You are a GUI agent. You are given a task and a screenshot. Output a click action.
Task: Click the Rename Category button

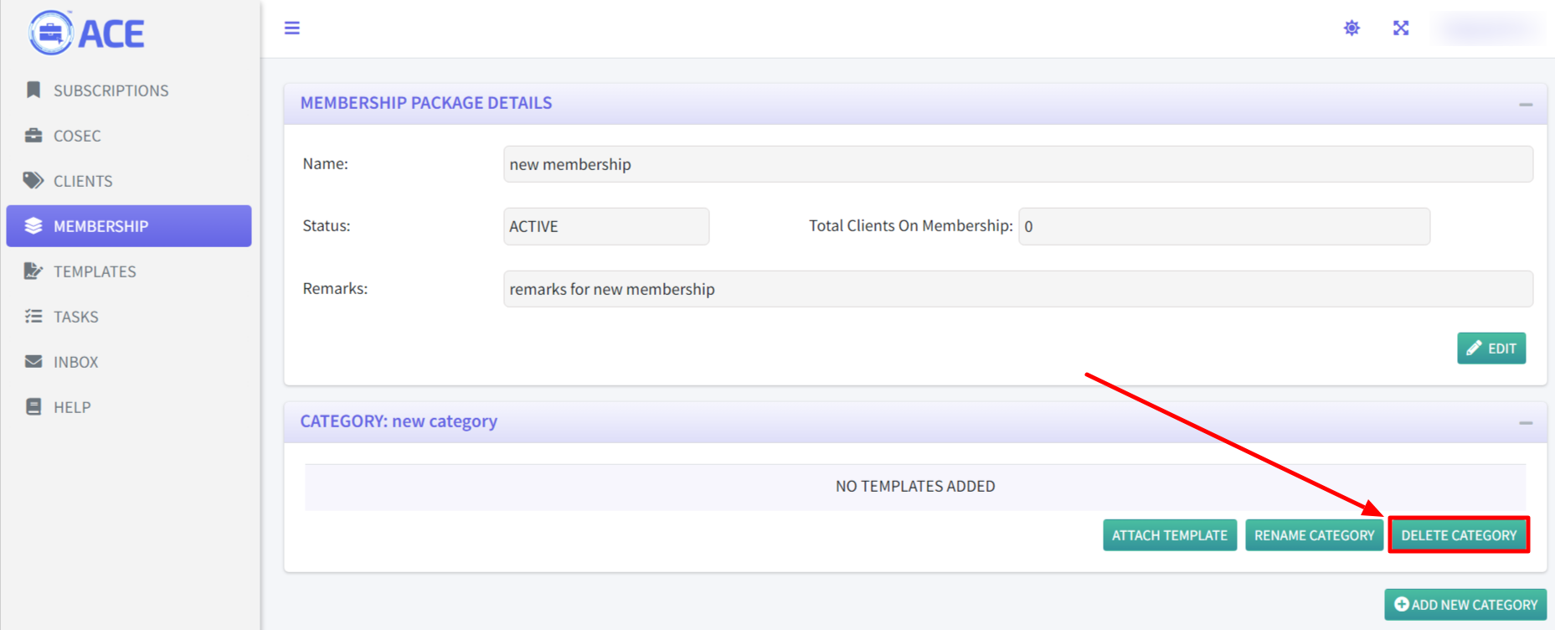[x=1314, y=535]
